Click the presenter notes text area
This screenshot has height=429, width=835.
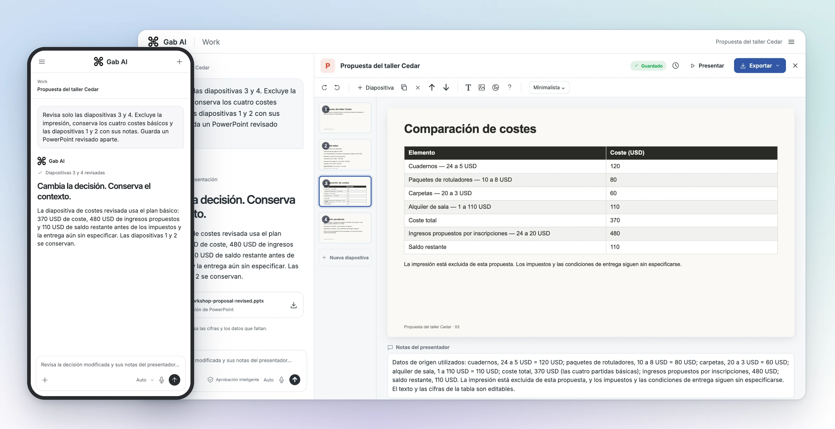[591, 376]
